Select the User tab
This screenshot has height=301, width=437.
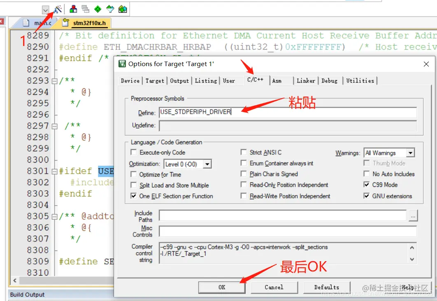tap(229, 80)
